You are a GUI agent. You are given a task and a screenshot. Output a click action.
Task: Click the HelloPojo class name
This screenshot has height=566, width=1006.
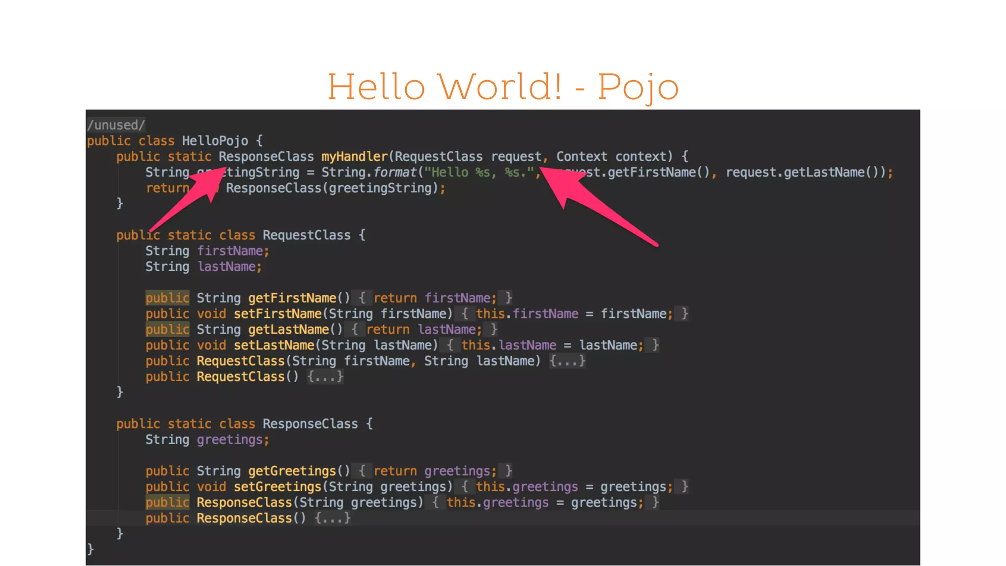coord(215,141)
